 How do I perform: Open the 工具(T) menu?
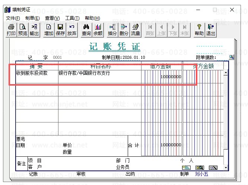[72, 18]
